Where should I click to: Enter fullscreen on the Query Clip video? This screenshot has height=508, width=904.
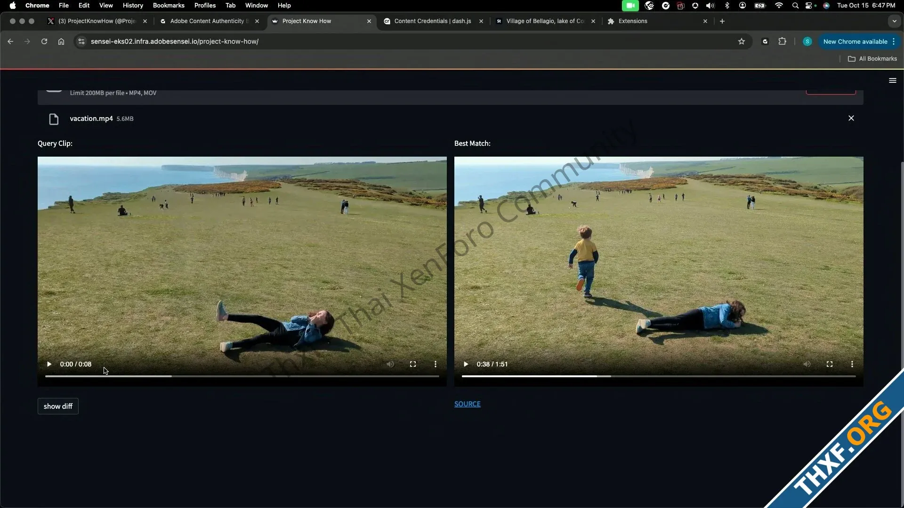413,364
